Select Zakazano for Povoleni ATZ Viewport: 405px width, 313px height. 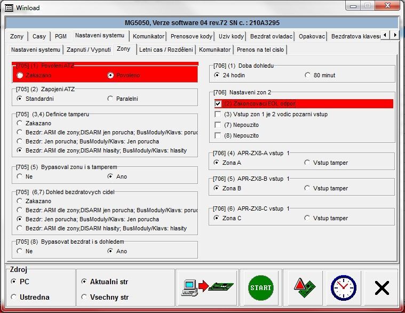pyautogui.click(x=20, y=76)
